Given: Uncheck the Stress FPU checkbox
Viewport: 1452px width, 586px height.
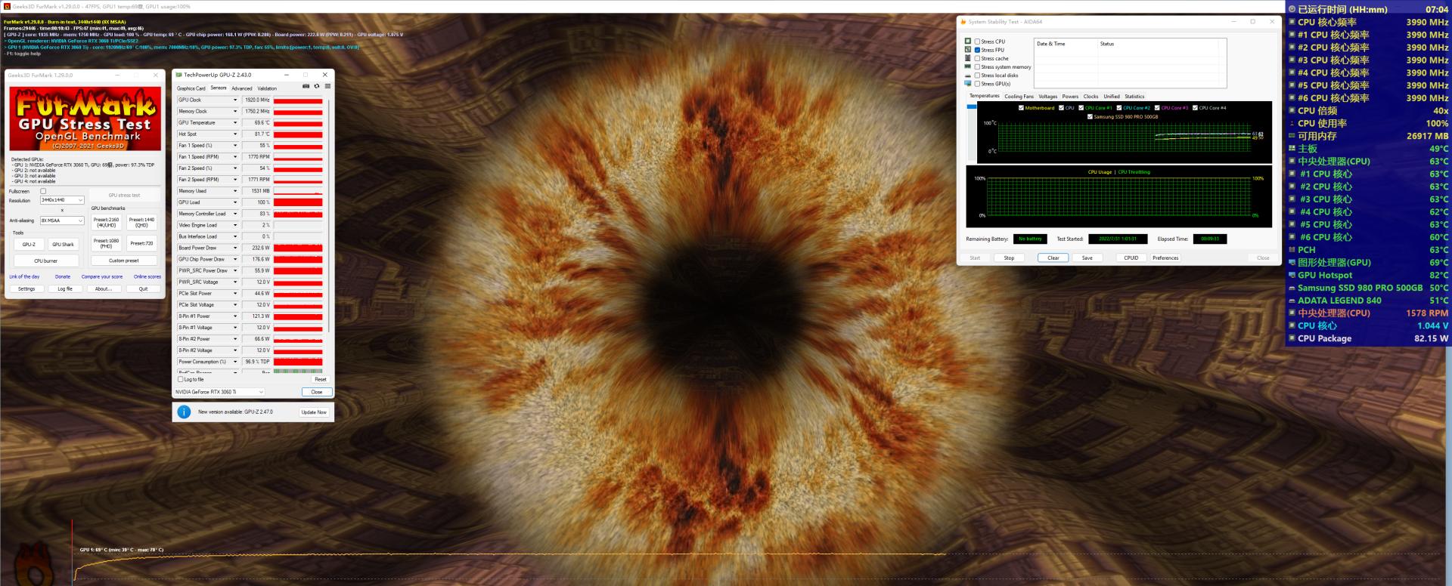Looking at the screenshot, I should pyautogui.click(x=977, y=50).
